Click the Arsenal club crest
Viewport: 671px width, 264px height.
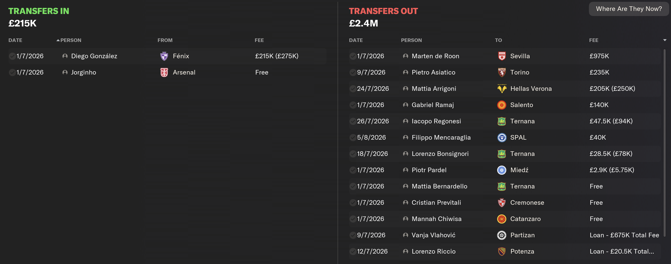point(164,72)
